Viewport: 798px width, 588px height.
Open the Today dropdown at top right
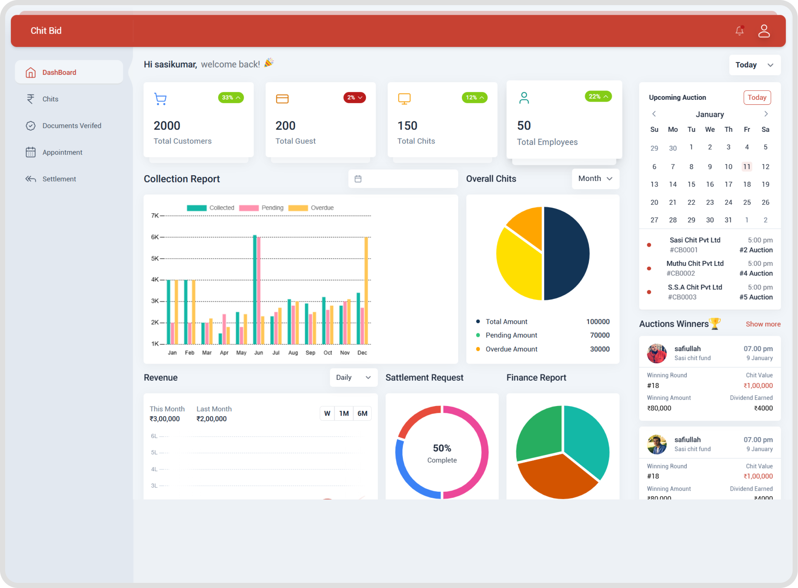(x=754, y=65)
